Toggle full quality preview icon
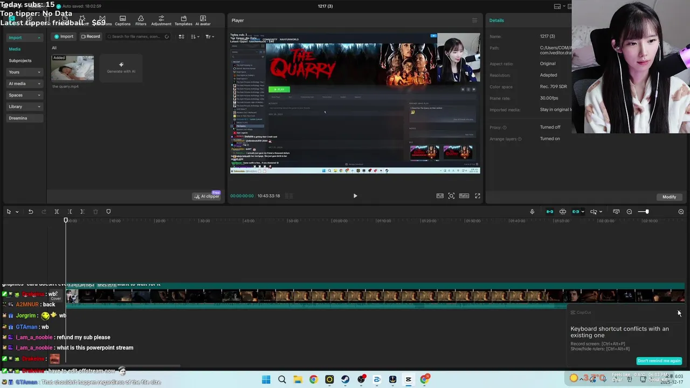 (440, 196)
